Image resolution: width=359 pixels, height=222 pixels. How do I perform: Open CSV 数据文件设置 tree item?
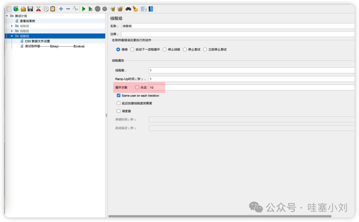tap(37, 41)
